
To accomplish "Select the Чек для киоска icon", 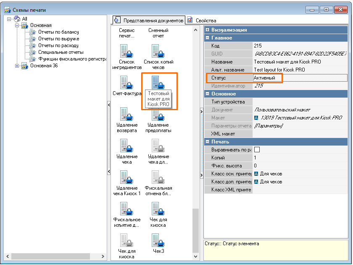I will pyautogui.click(x=158, y=209).
